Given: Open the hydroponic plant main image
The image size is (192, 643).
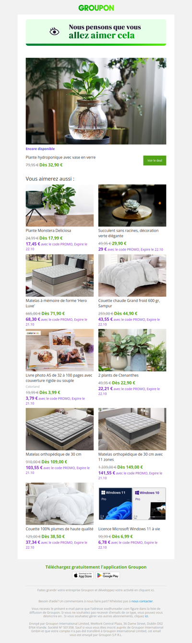Looking at the screenshot, I should 96,101.
